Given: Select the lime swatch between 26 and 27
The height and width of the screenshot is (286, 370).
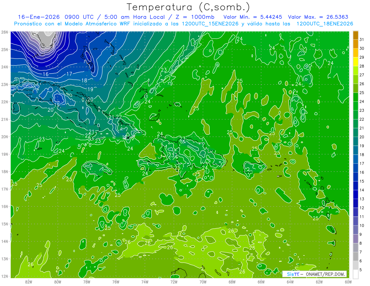Looking at the screenshot, I should coord(356,80).
